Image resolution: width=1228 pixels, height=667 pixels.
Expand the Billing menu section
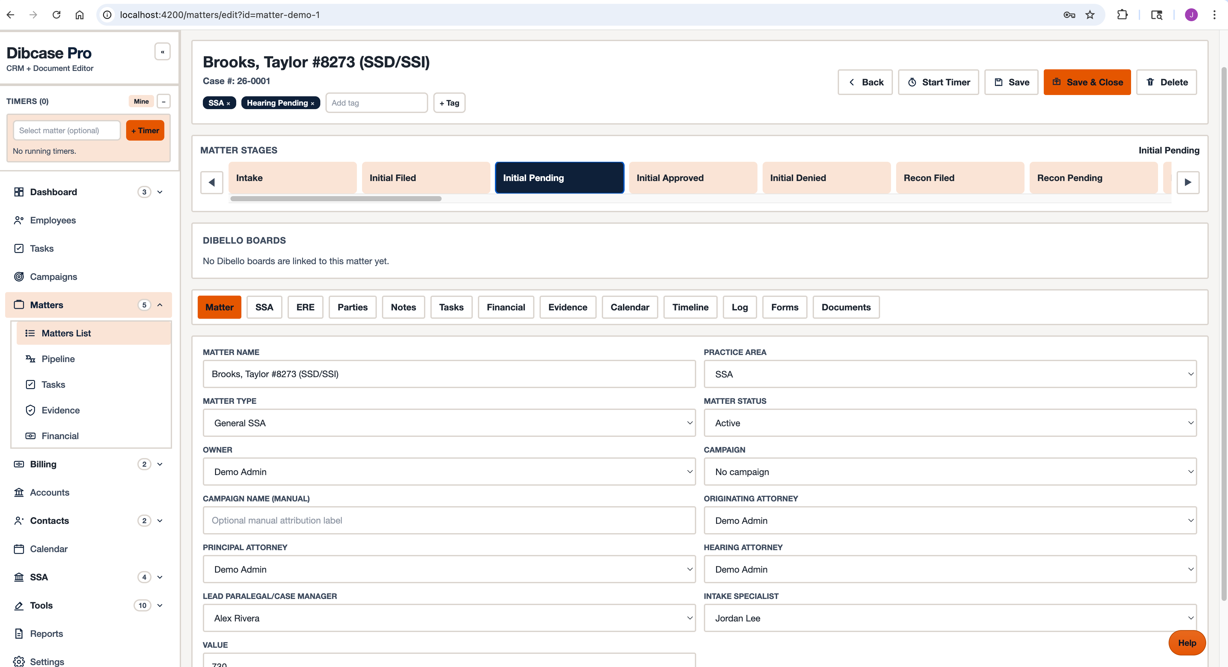tap(160, 464)
